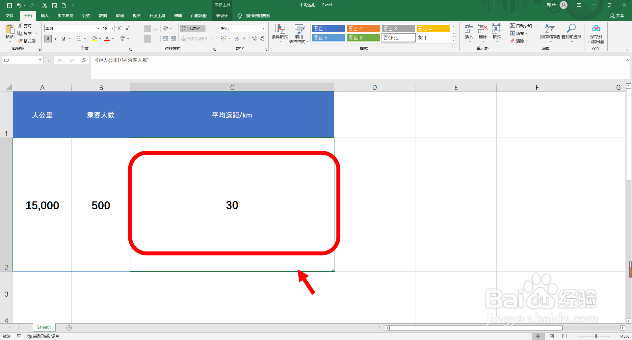This screenshot has width=632, height=340.
Task: Click 清除 clear button
Action: (519, 41)
